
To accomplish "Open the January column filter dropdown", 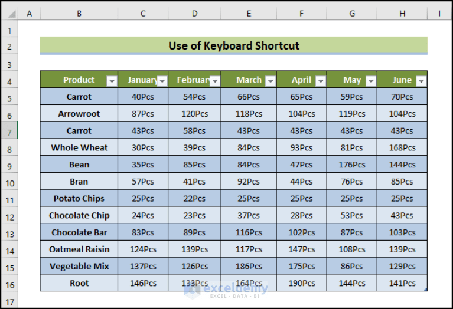I will (x=162, y=81).
